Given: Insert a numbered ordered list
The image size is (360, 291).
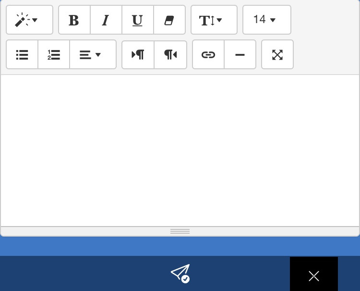Looking at the screenshot, I should click(54, 55).
